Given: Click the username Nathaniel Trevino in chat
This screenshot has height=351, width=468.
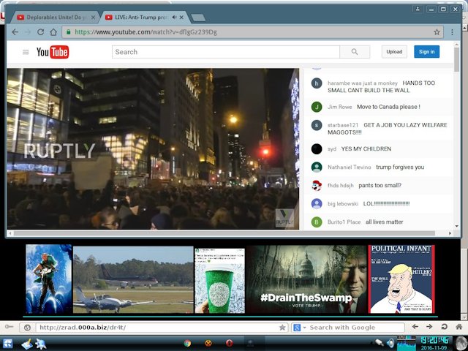Looking at the screenshot, I should [x=350, y=167].
